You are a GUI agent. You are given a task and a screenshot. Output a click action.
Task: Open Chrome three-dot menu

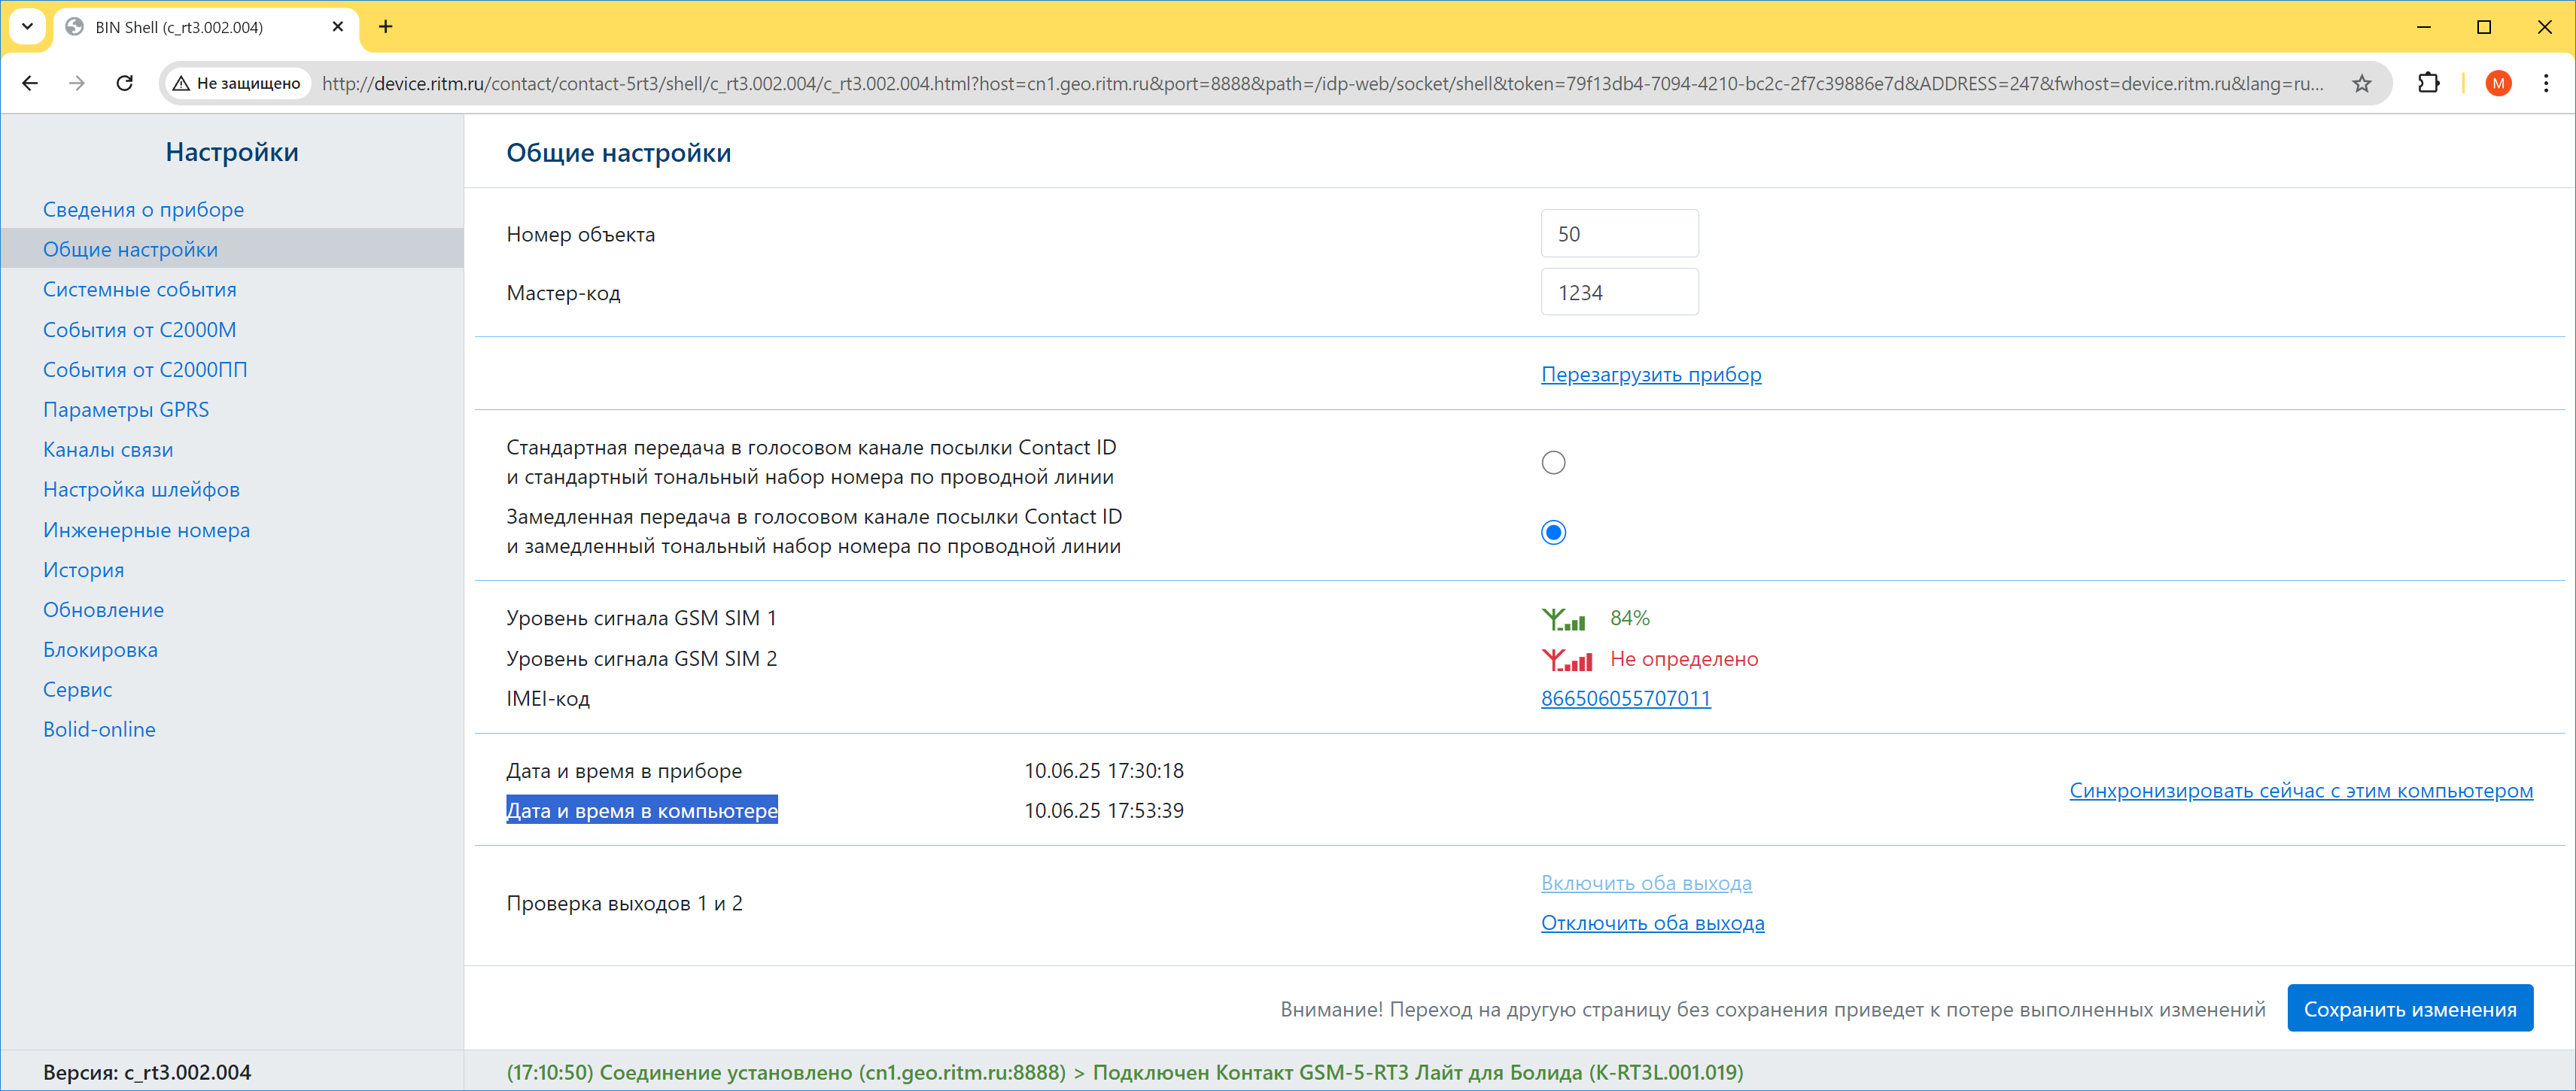point(2546,83)
